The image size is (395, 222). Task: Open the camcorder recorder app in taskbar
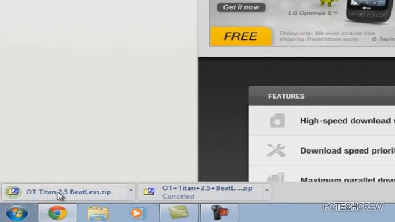coord(220,212)
